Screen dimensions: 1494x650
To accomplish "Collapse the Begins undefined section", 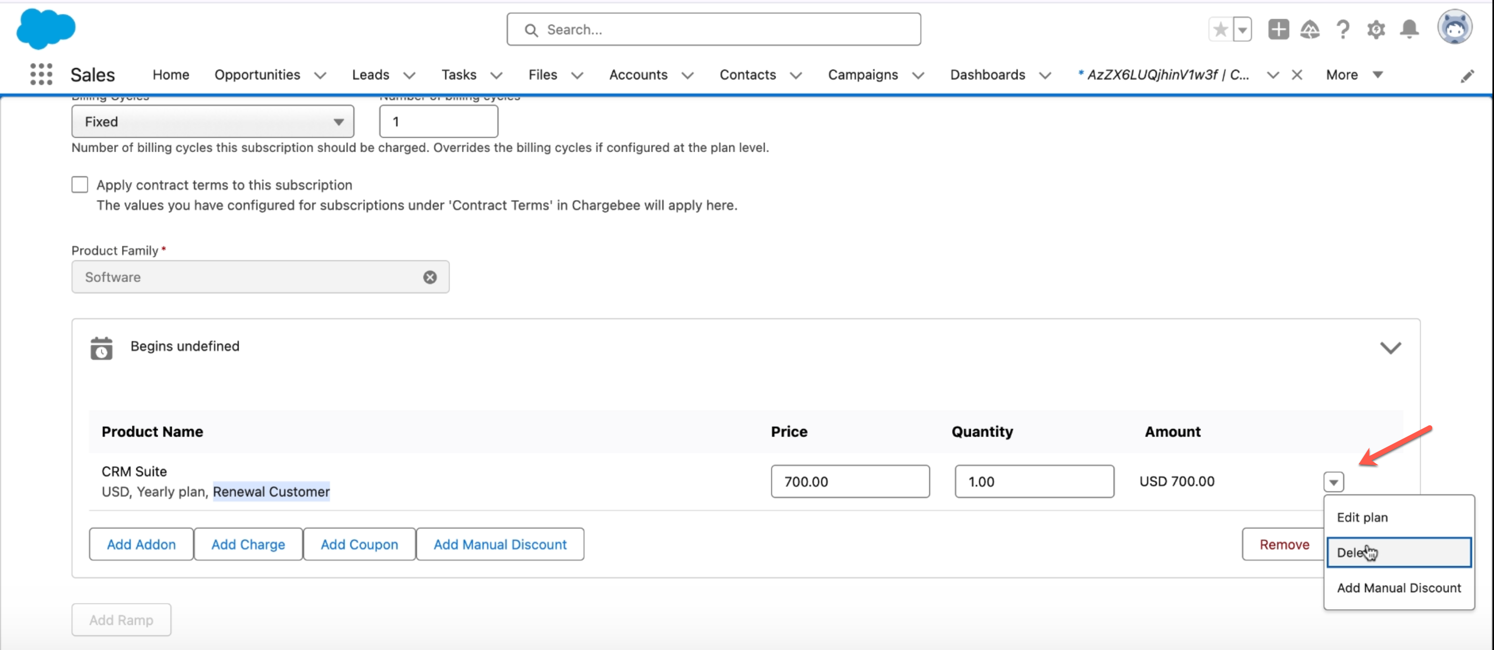I will click(1390, 348).
